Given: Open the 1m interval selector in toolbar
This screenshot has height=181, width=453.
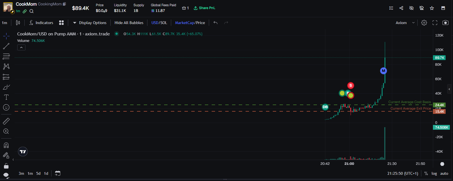Looking at the screenshot, I should click(5, 23).
